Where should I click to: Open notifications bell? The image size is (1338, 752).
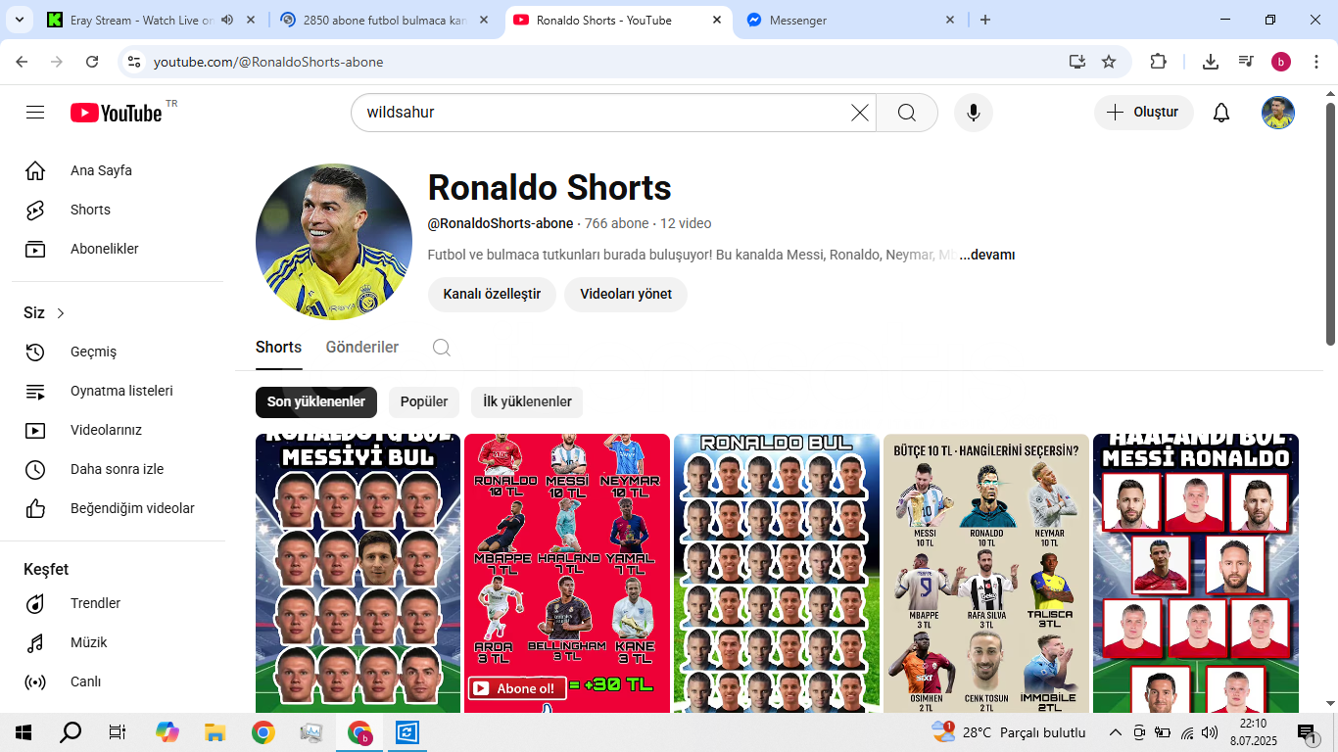tap(1221, 113)
